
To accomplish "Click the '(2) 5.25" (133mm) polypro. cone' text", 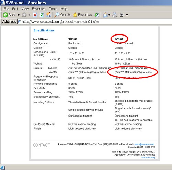I will [x=133, y=72].
